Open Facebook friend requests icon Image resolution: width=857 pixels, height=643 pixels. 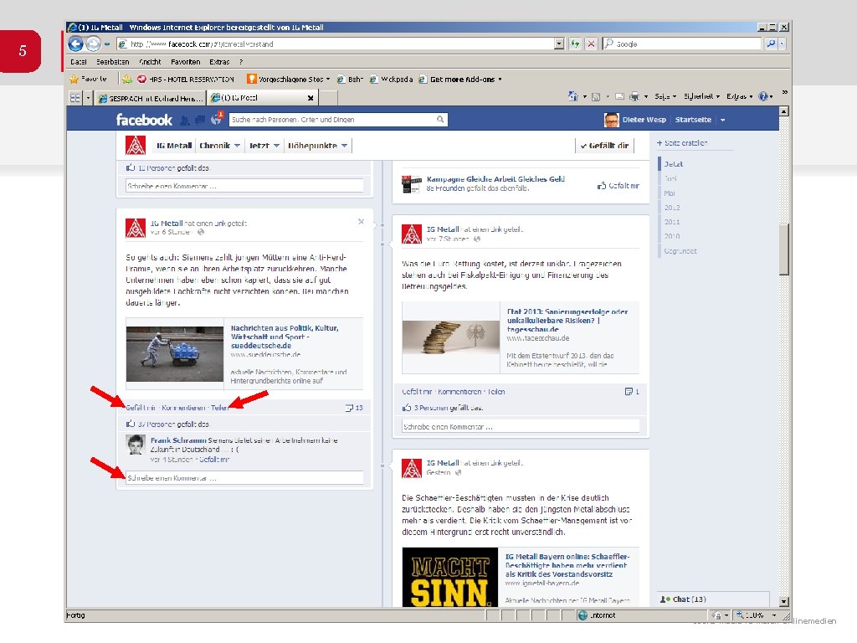185,120
